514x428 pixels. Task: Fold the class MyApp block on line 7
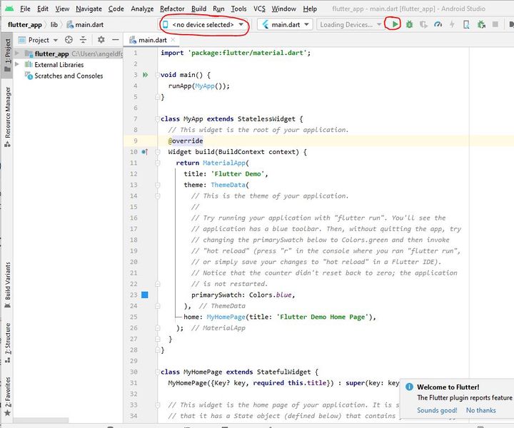(x=157, y=119)
